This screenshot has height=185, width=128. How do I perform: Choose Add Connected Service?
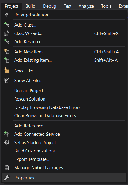pos(64,134)
